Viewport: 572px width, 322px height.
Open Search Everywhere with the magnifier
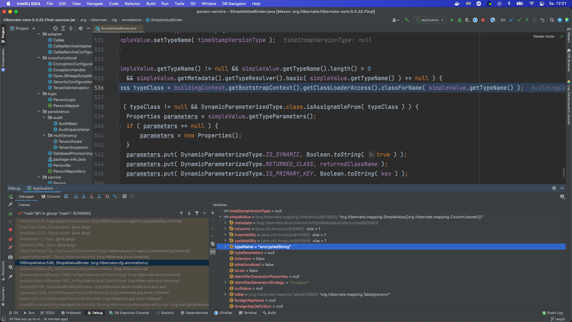click(x=552, y=20)
